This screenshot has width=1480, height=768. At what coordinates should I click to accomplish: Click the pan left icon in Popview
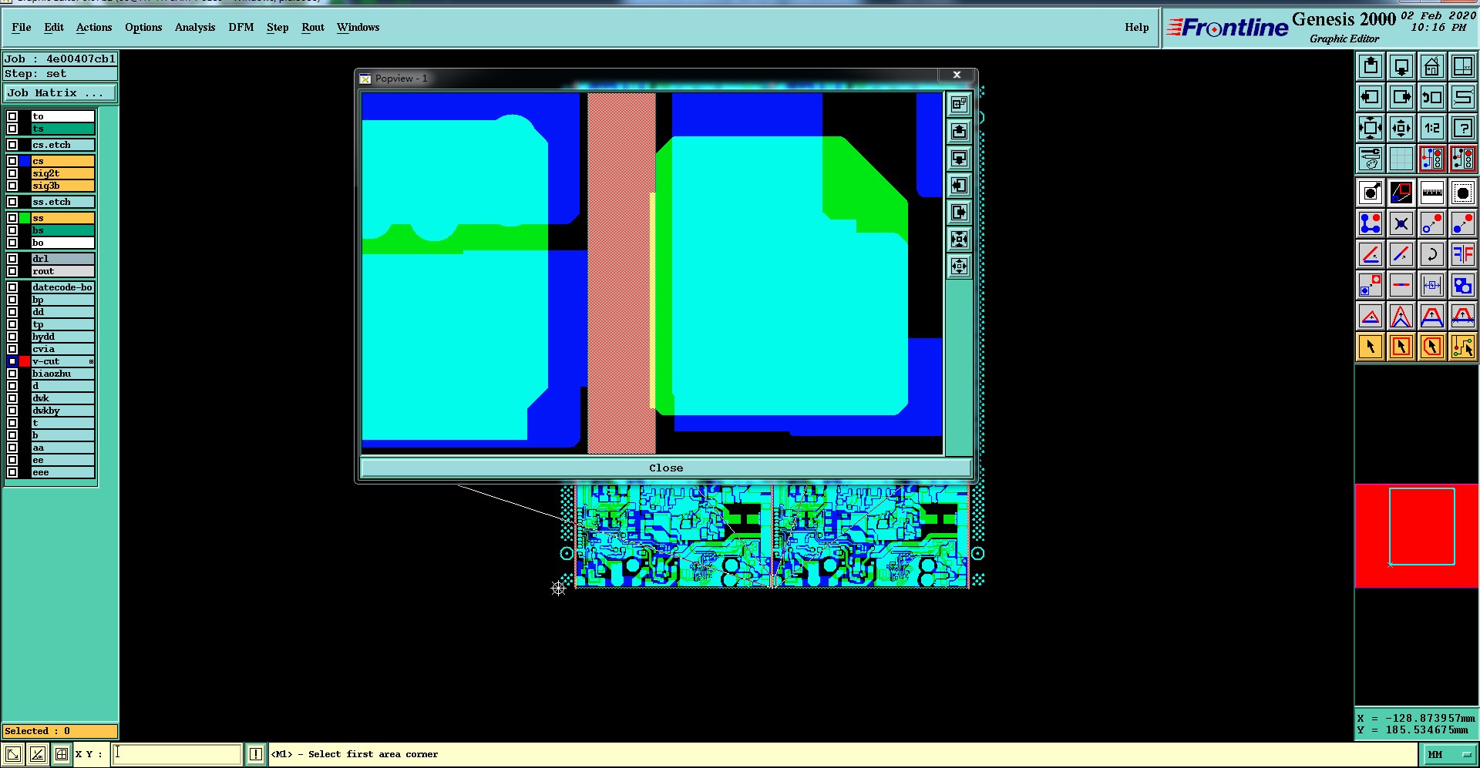point(959,186)
